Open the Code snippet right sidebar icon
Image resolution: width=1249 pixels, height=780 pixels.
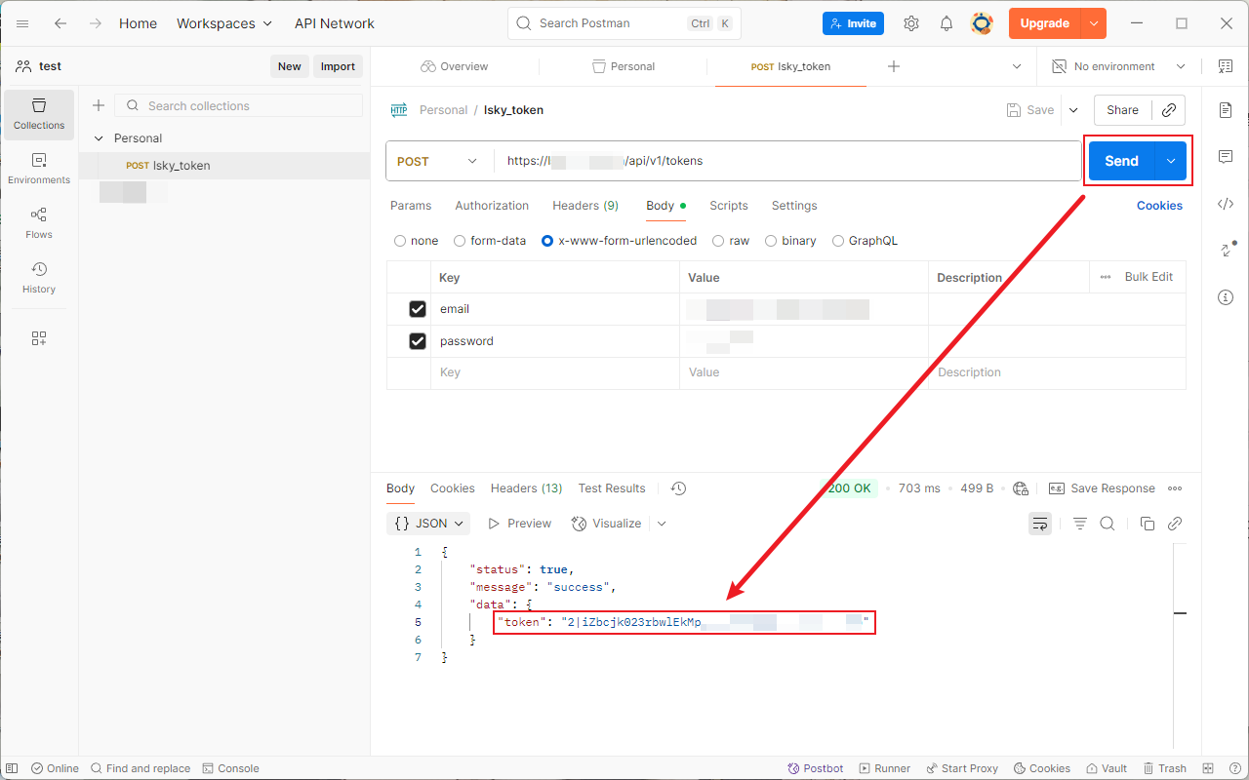pyautogui.click(x=1226, y=204)
